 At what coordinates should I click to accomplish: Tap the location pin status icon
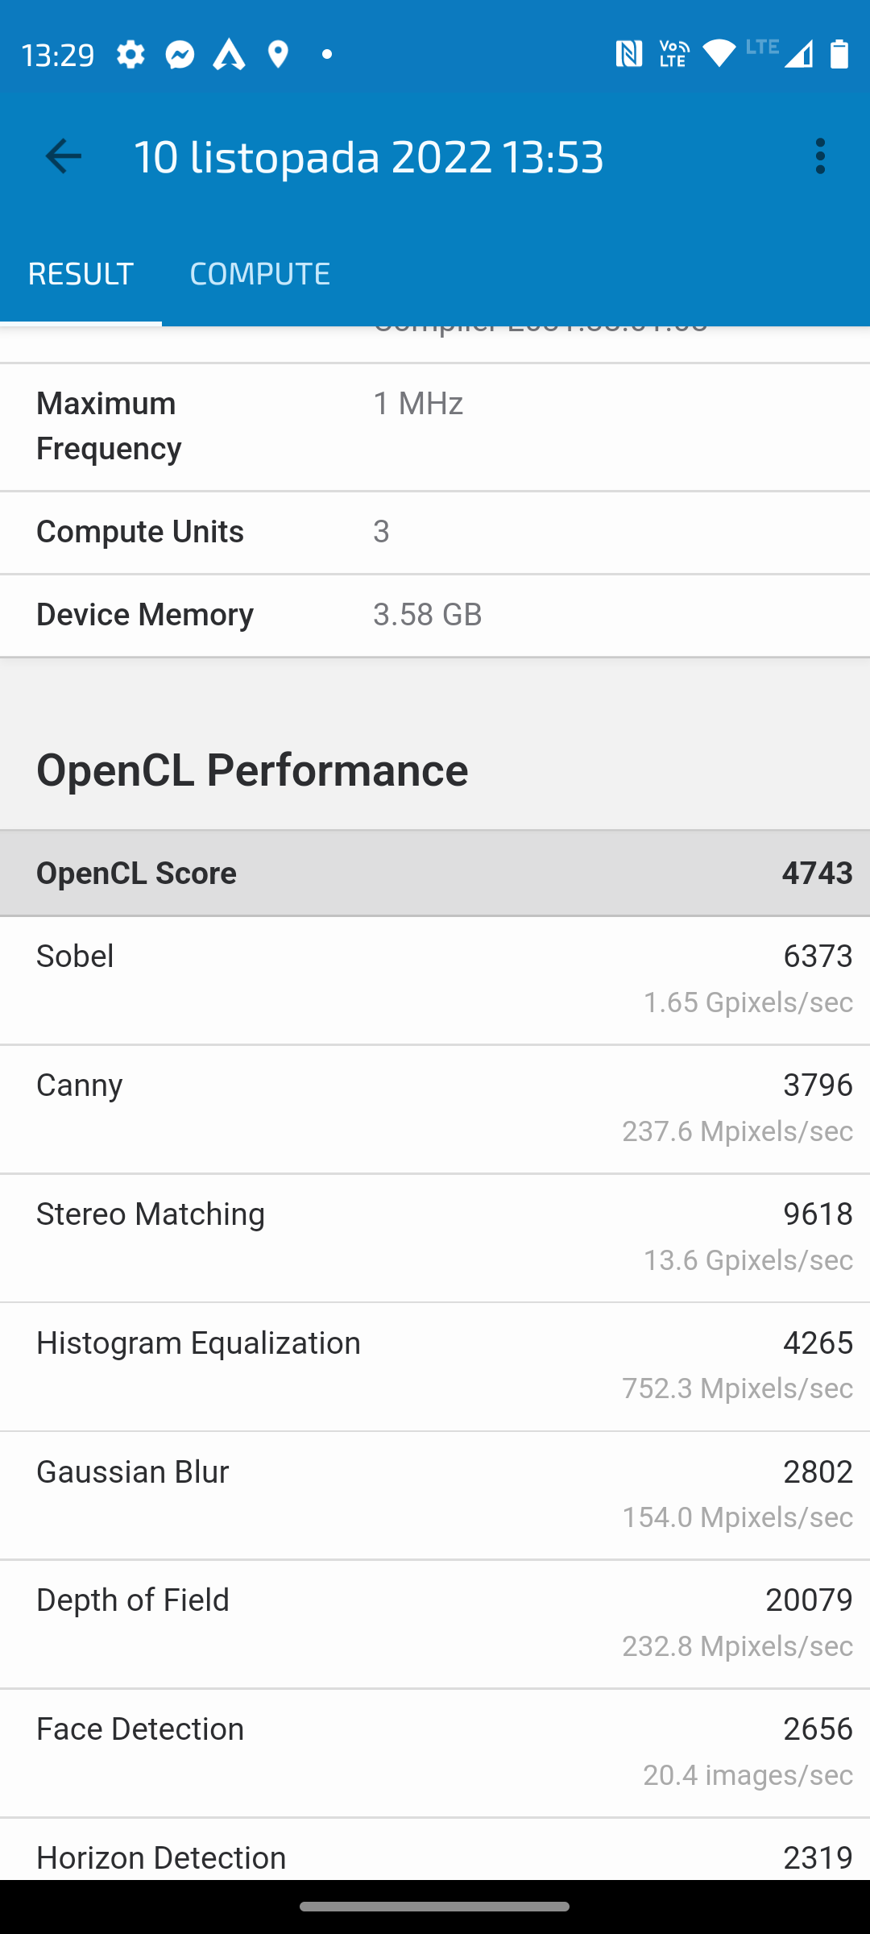click(x=278, y=55)
